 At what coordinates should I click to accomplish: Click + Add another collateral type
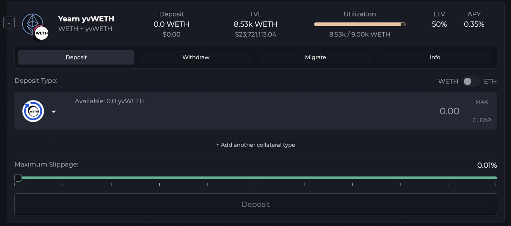click(x=255, y=145)
